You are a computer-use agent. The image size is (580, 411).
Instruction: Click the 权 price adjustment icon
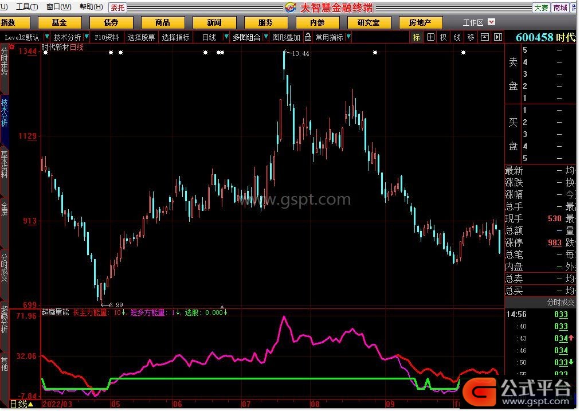click(x=444, y=37)
